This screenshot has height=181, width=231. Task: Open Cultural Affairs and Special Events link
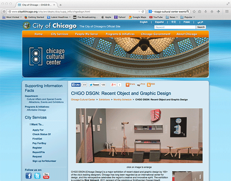click(44, 99)
